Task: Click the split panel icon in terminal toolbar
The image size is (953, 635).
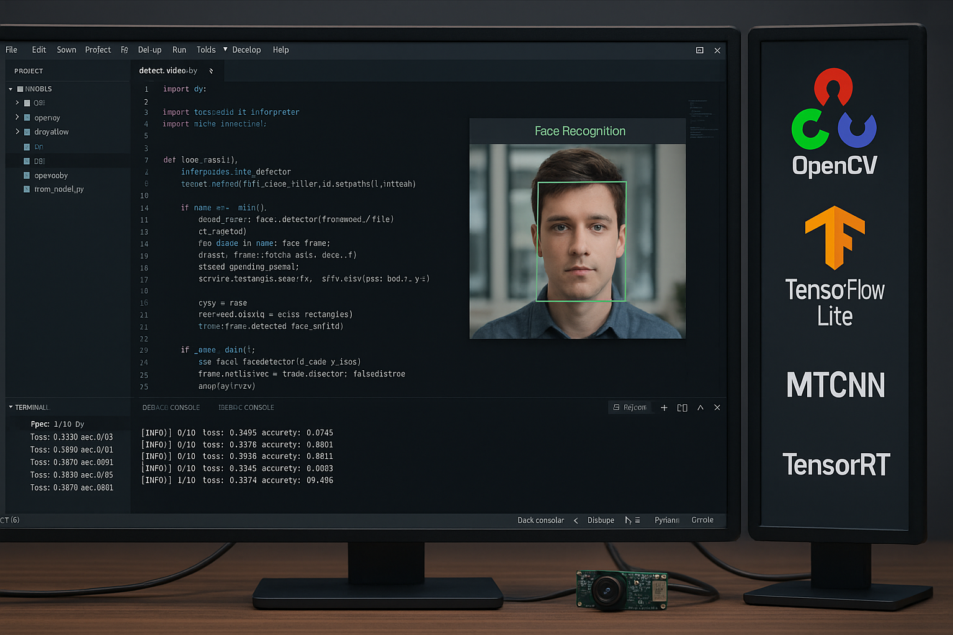Action: 682,407
